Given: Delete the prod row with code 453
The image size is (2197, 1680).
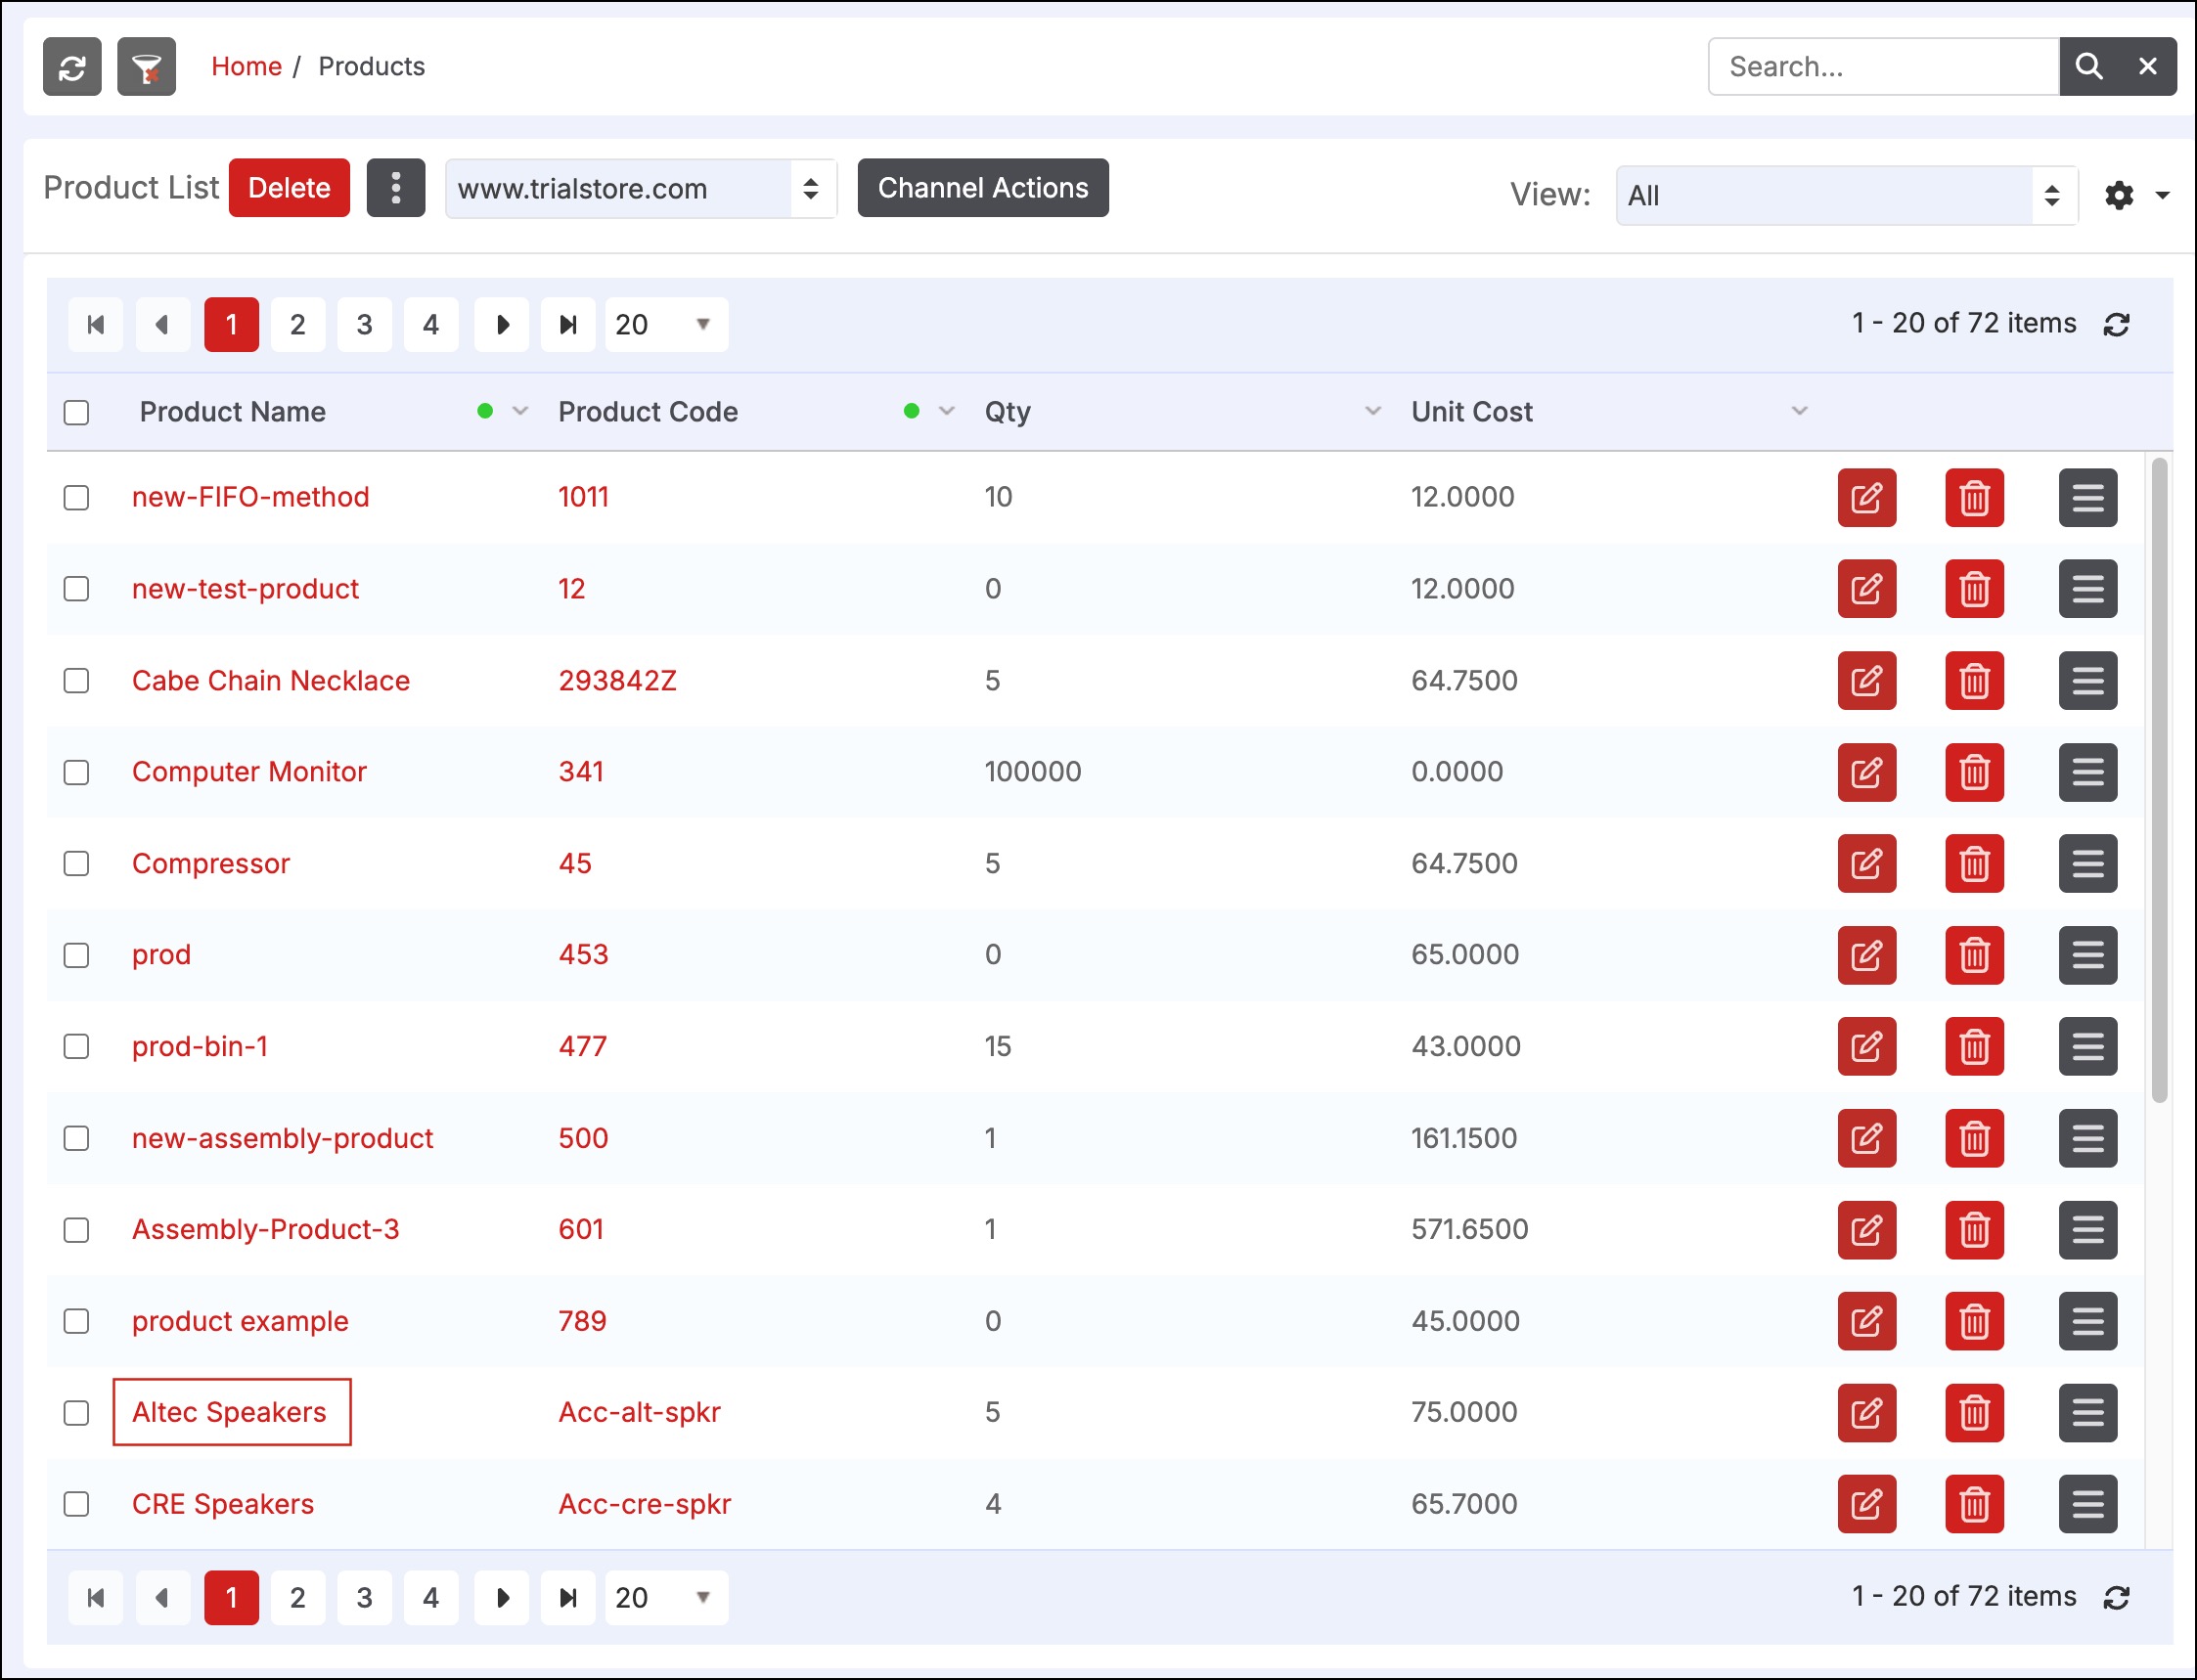Looking at the screenshot, I should pos(1975,955).
